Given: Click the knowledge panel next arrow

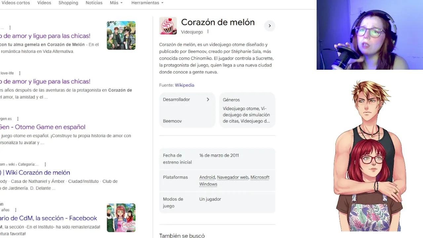Looking at the screenshot, I should (x=270, y=26).
